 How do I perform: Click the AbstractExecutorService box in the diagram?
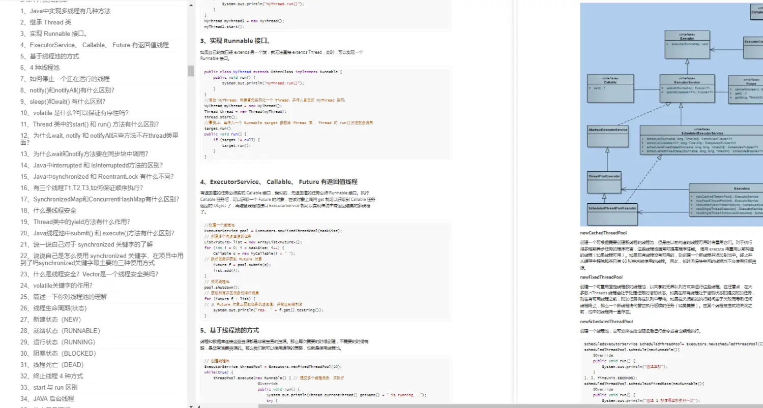pos(607,136)
